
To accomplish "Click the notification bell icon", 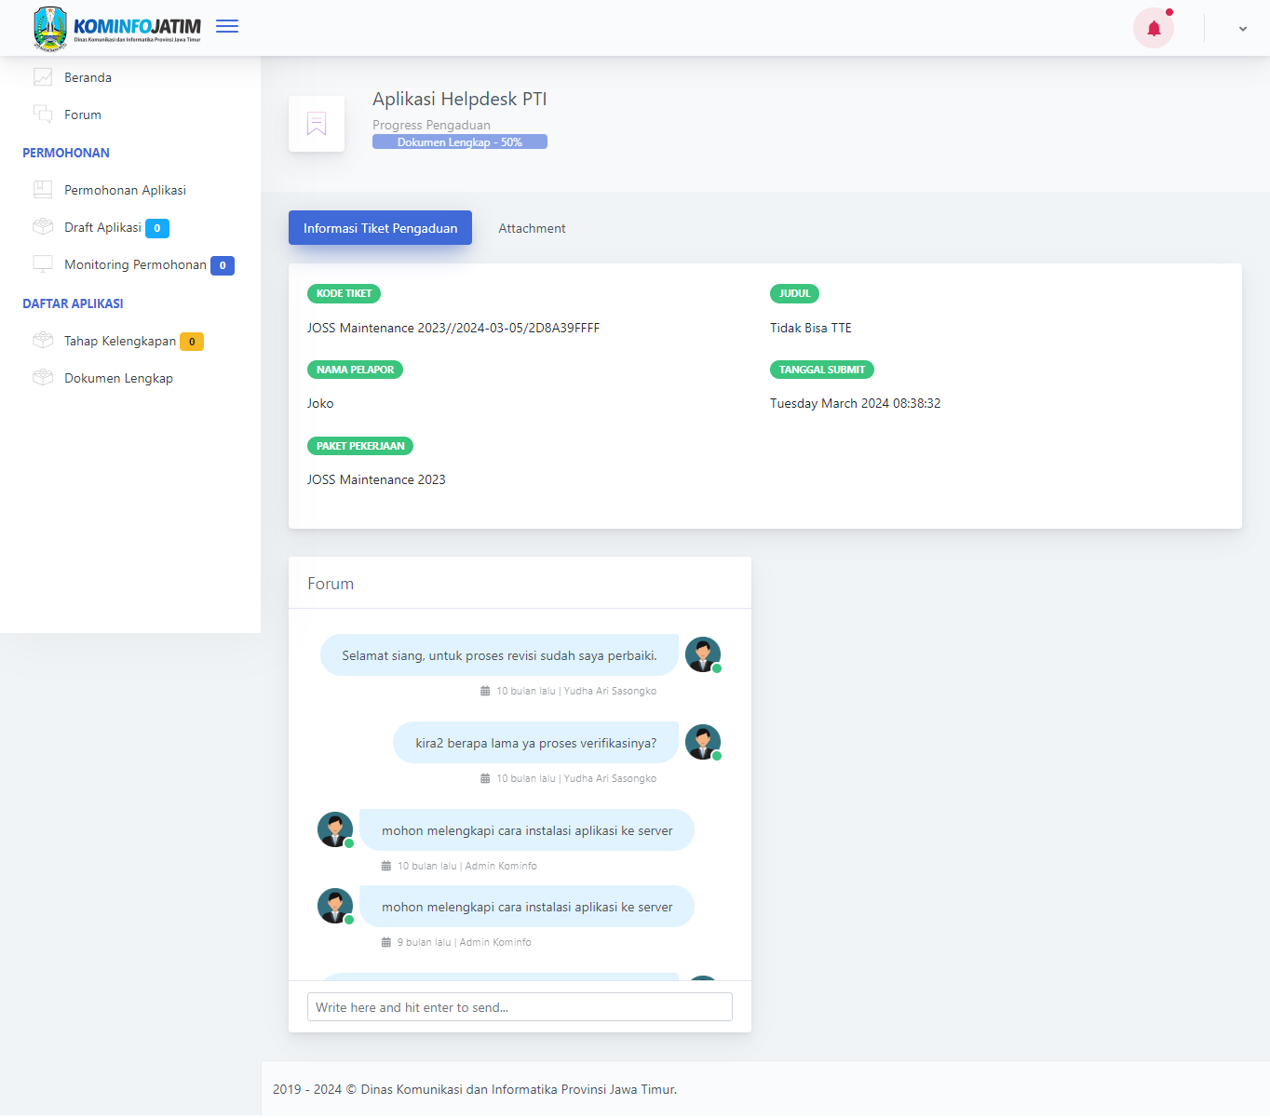I will pyautogui.click(x=1154, y=28).
